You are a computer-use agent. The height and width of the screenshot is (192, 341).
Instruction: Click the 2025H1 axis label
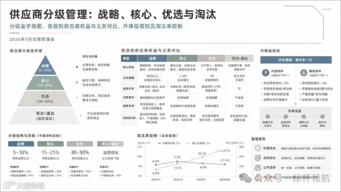point(156,180)
